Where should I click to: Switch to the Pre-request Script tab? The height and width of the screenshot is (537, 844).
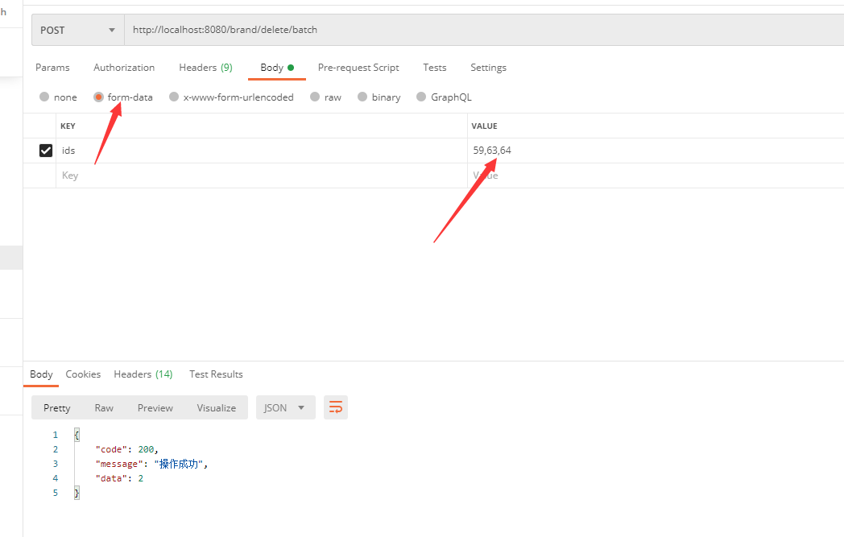pos(358,68)
